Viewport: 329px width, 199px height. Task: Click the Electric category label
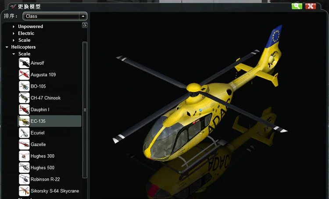(26, 33)
